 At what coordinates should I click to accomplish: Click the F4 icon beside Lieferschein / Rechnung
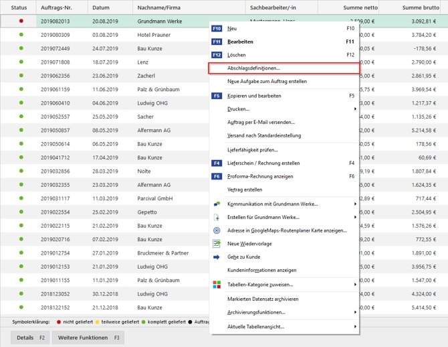(217, 163)
